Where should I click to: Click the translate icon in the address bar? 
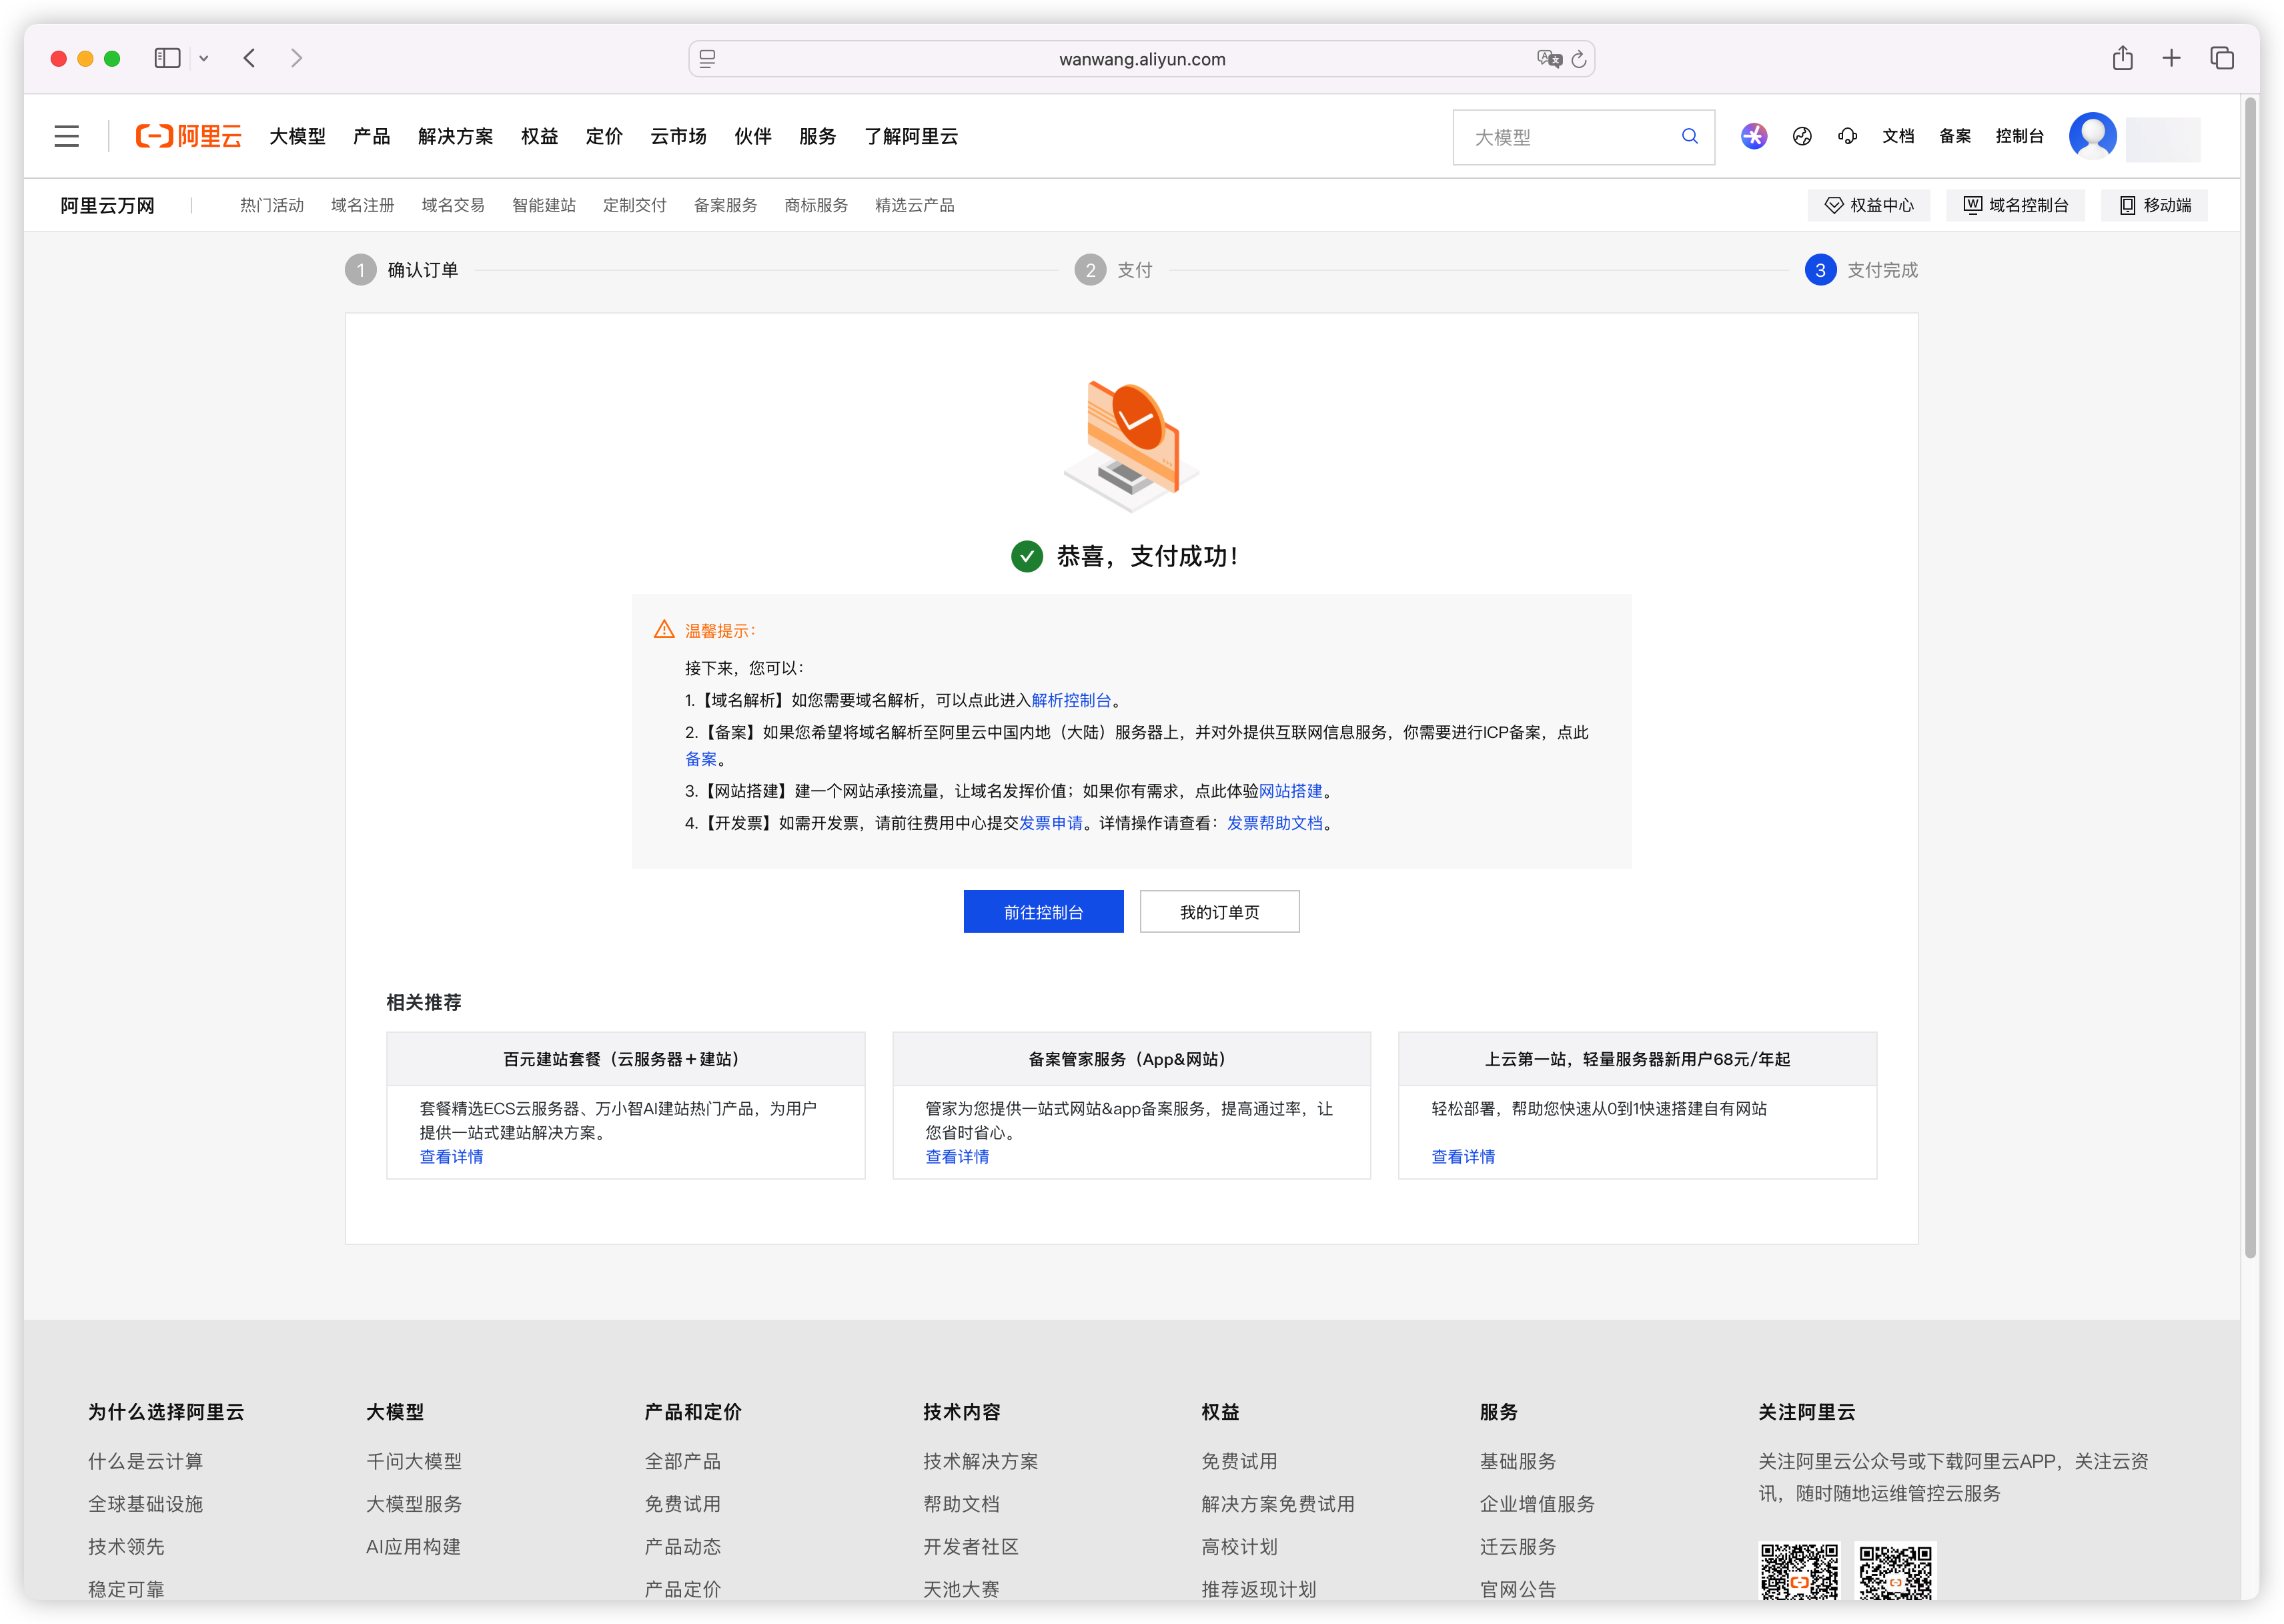[x=1548, y=59]
